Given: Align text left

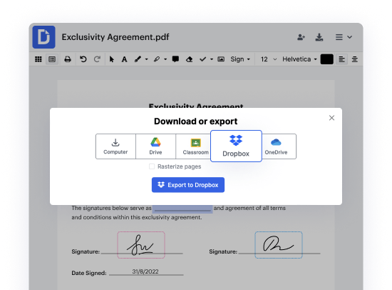Looking at the screenshot, I should (x=341, y=59).
